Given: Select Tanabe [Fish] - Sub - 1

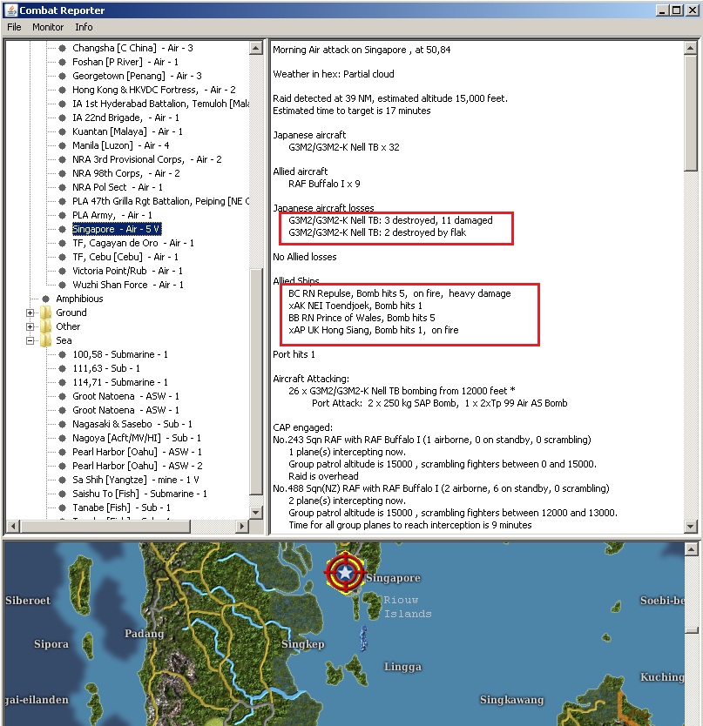Looking at the screenshot, I should pos(121,508).
